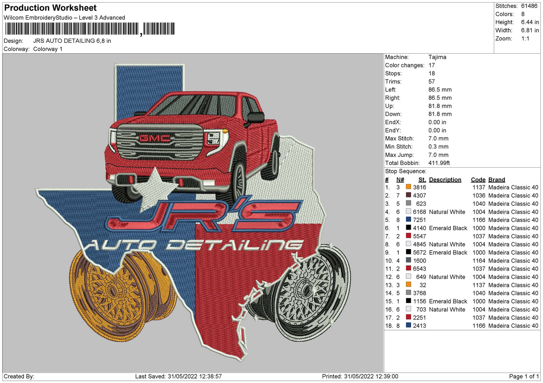Click the Total Bobbin value 411.99ft
Viewport: 543px width, 383px height.
coord(439,163)
